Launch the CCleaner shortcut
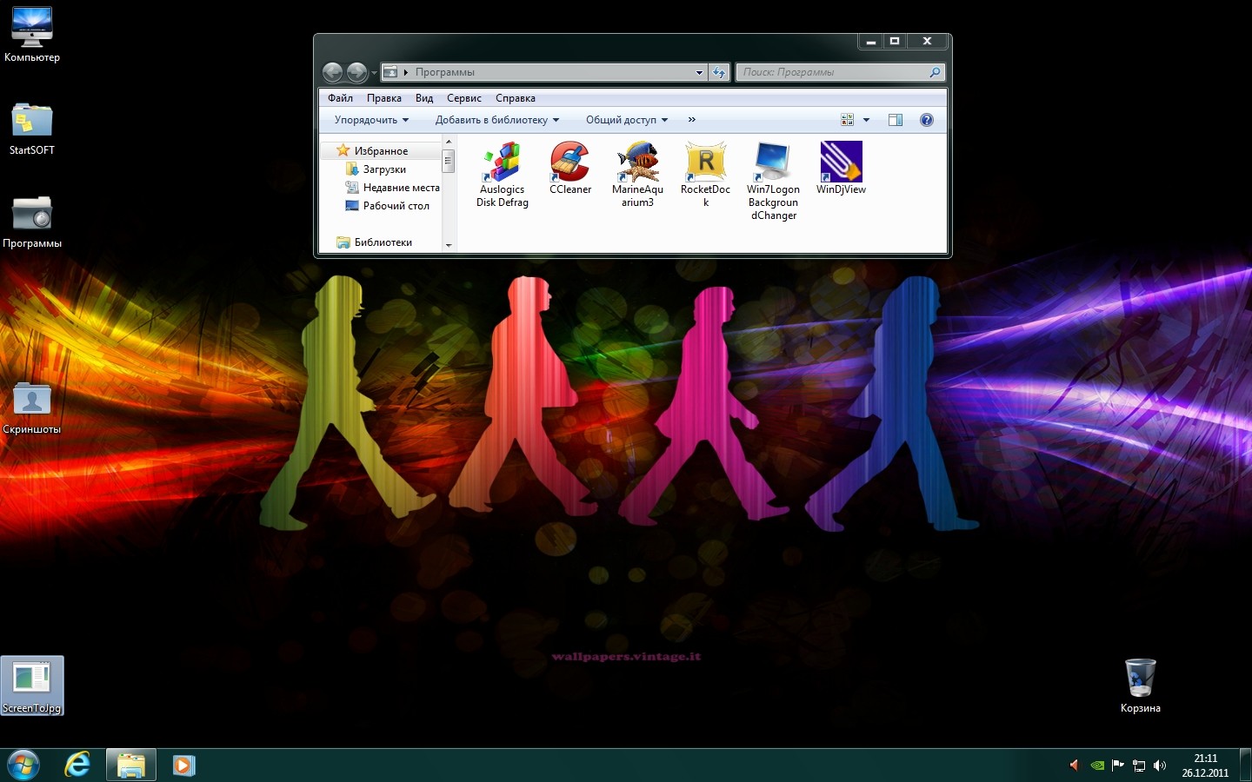The image size is (1252, 782). (x=570, y=169)
